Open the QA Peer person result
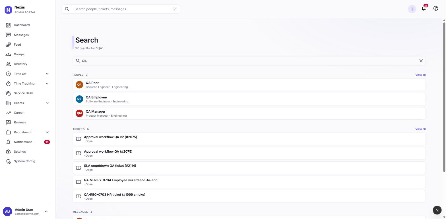Screen dimensions: 446x219 point(249,85)
